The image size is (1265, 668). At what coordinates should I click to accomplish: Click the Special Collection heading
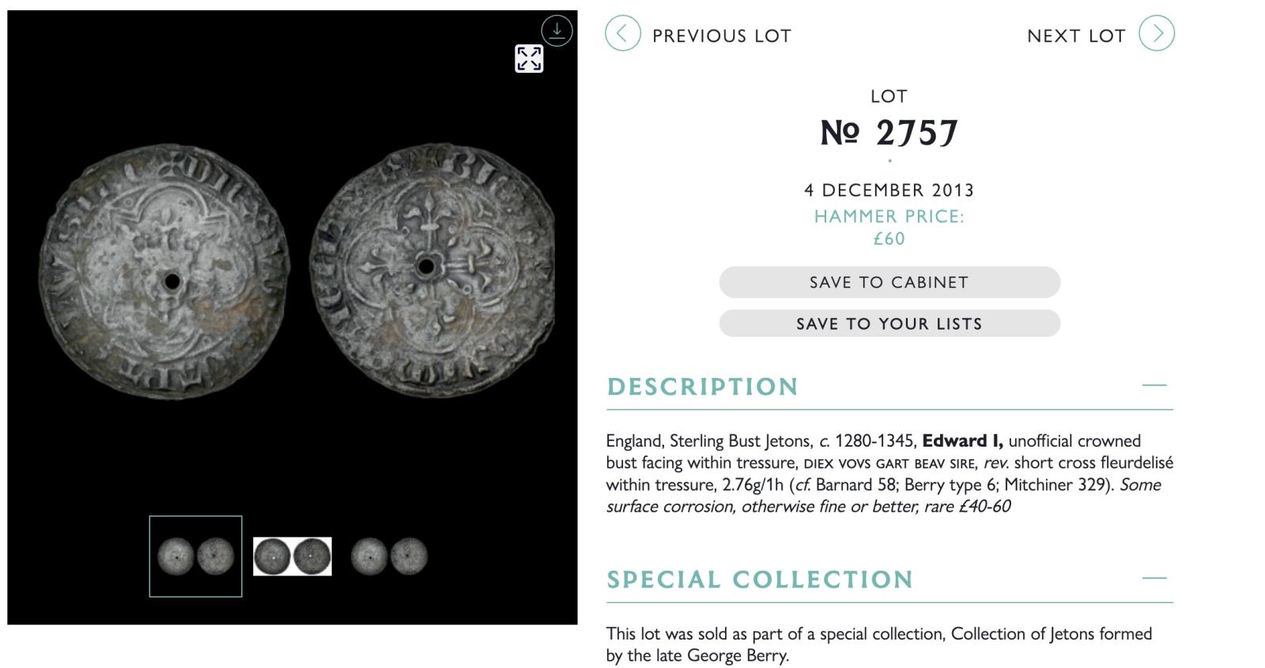coord(760,579)
